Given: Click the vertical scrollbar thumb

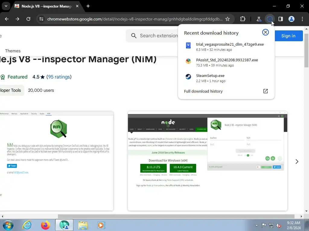Looking at the screenshot, I should 306,51.
